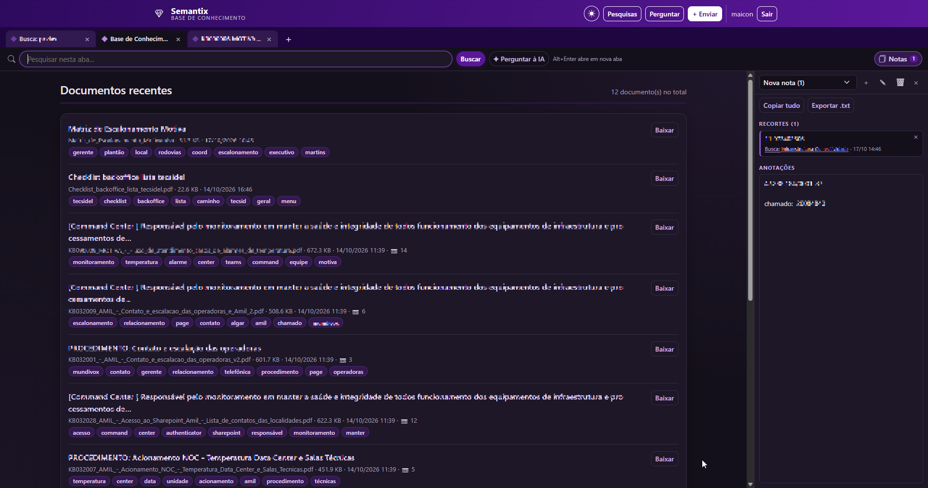Screen dimensions: 928x488
Task: Select the mundivox tag
Action: (x=86, y=372)
